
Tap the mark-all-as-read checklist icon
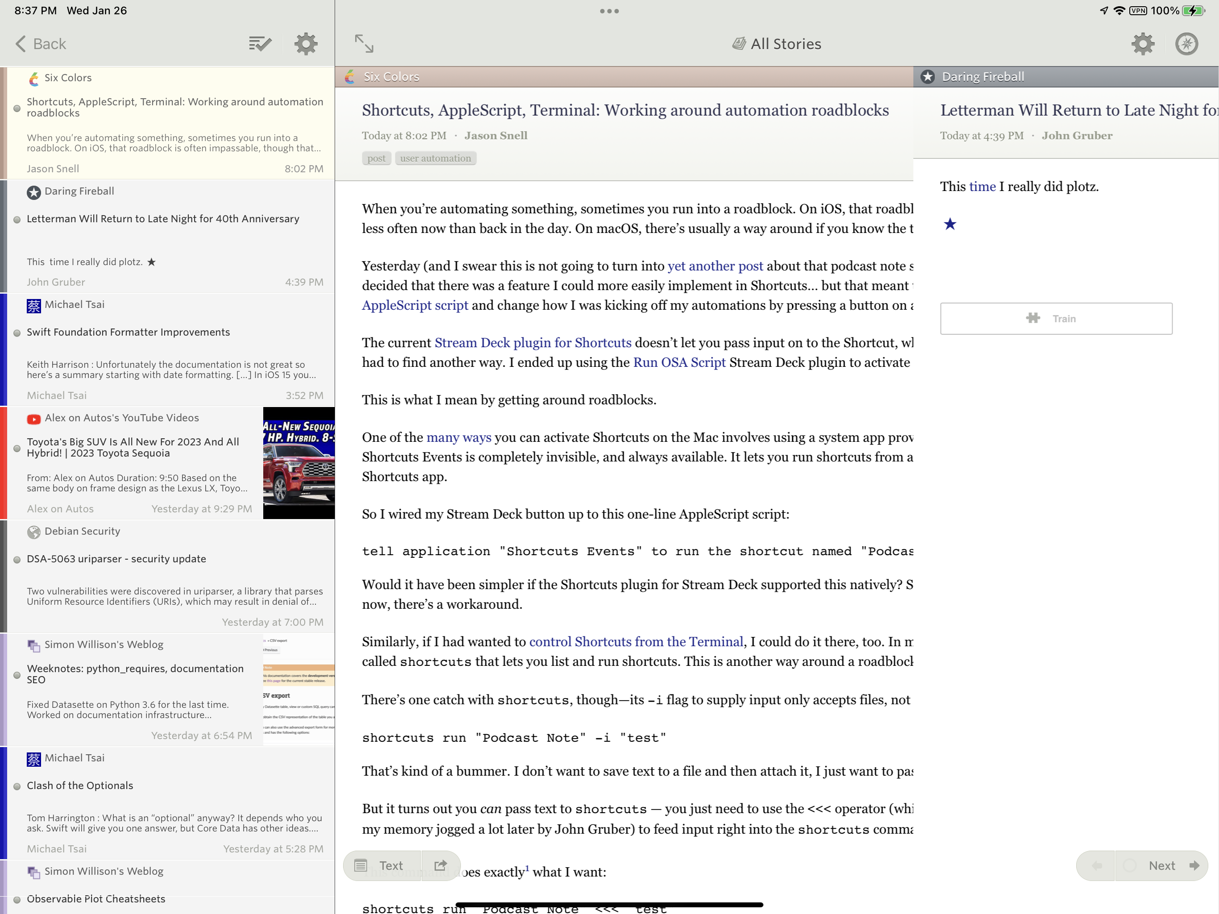260,44
